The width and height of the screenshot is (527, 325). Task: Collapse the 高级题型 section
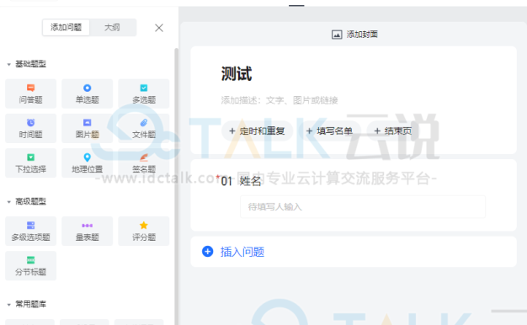click(8, 202)
